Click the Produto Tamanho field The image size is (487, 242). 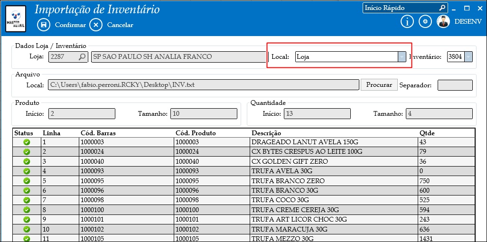click(204, 113)
